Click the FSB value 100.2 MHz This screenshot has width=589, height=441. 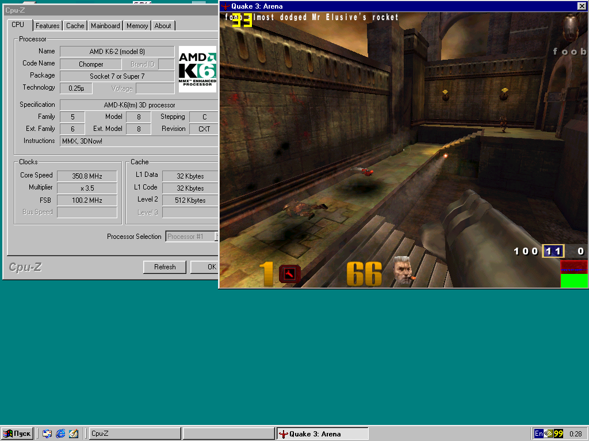(x=87, y=200)
